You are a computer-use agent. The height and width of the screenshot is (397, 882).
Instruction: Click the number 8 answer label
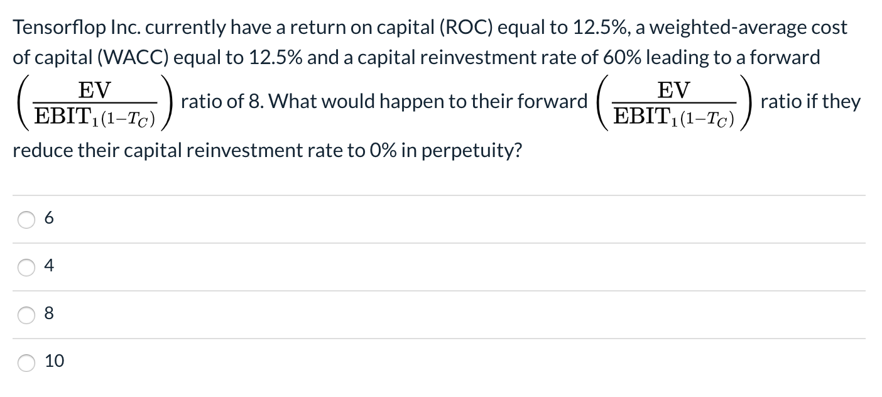click(48, 314)
